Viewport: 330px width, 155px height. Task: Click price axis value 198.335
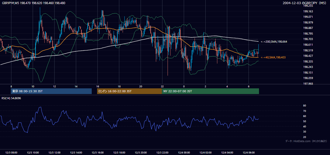(308, 61)
